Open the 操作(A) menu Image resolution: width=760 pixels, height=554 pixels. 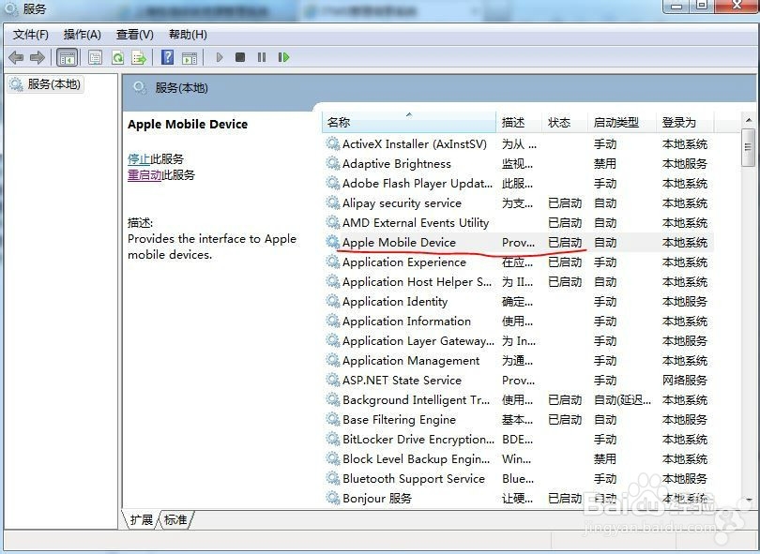coord(83,35)
